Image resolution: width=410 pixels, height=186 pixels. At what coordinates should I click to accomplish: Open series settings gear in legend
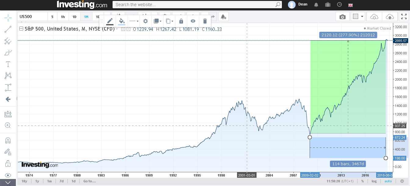(x=128, y=29)
